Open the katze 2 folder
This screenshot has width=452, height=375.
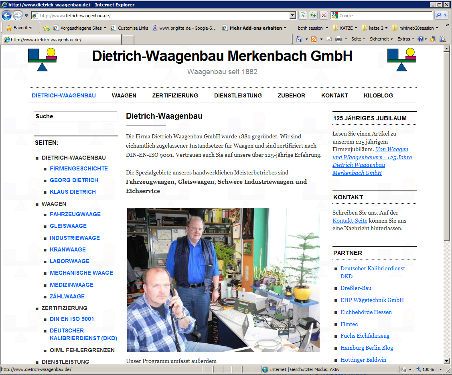click(x=375, y=28)
